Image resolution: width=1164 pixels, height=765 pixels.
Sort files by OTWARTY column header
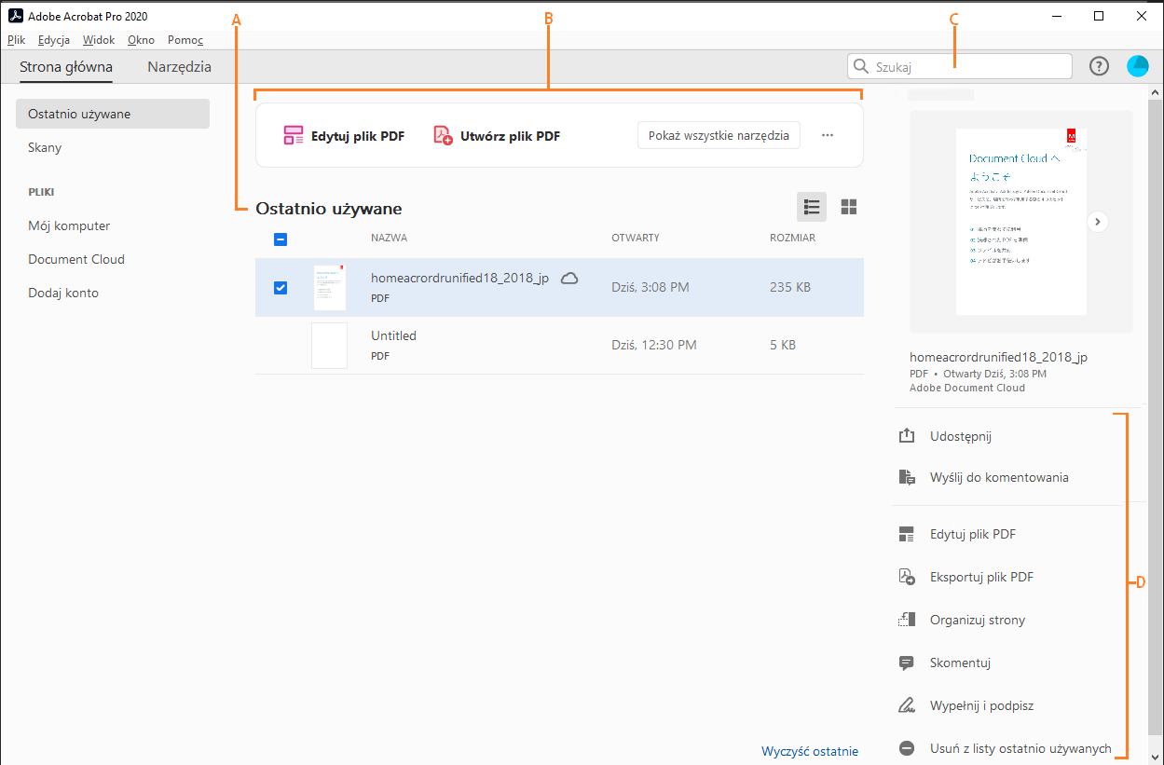[636, 238]
